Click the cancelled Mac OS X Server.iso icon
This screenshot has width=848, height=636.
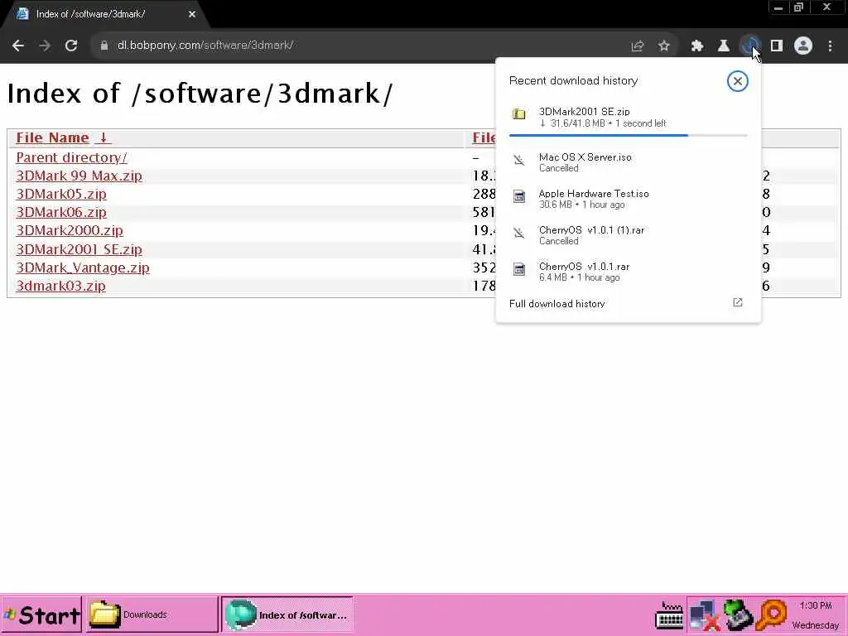pos(519,160)
